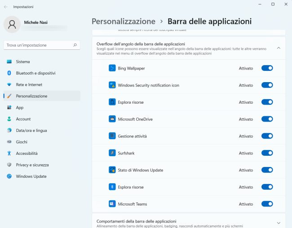Click the Data/ora e lingua globe icon
This screenshot has height=228, width=292.
9,130
